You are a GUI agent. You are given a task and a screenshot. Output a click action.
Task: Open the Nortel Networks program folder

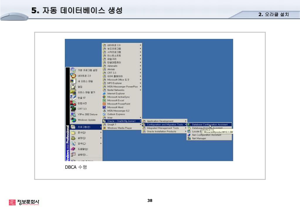click(x=122, y=90)
